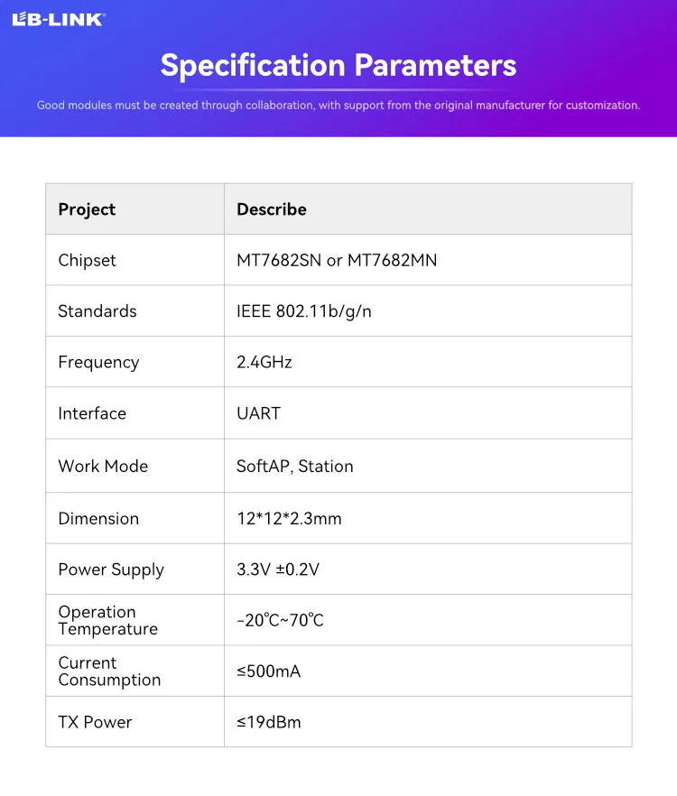This screenshot has width=677, height=796.
Task: Click the SoftAP, Station value
Action: point(295,466)
